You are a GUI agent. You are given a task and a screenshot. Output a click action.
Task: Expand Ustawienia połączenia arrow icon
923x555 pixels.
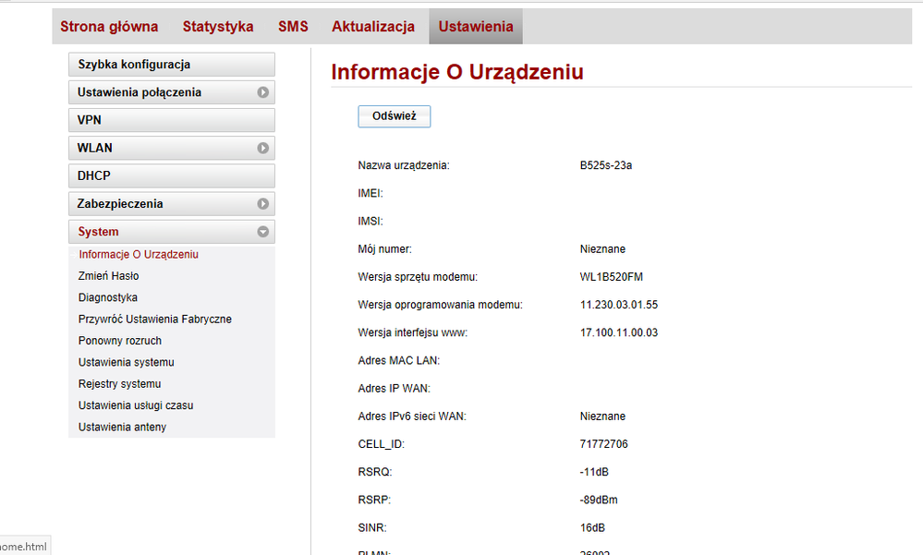click(x=263, y=92)
